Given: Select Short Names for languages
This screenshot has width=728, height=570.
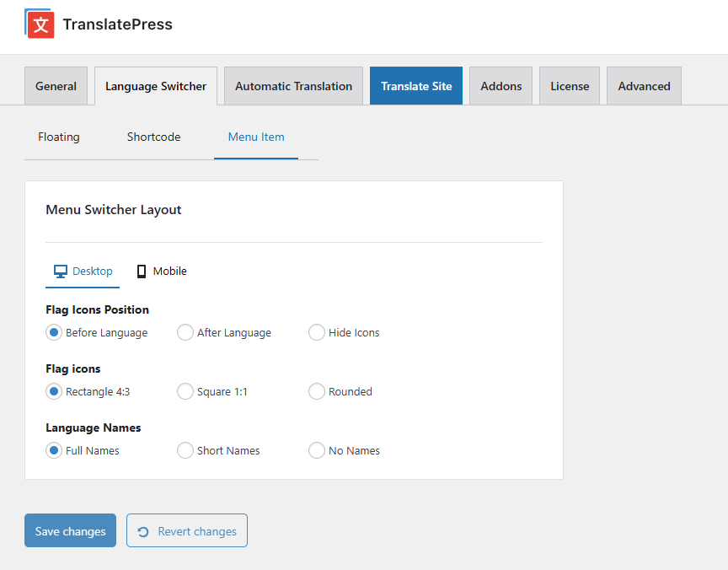Looking at the screenshot, I should pyautogui.click(x=185, y=450).
